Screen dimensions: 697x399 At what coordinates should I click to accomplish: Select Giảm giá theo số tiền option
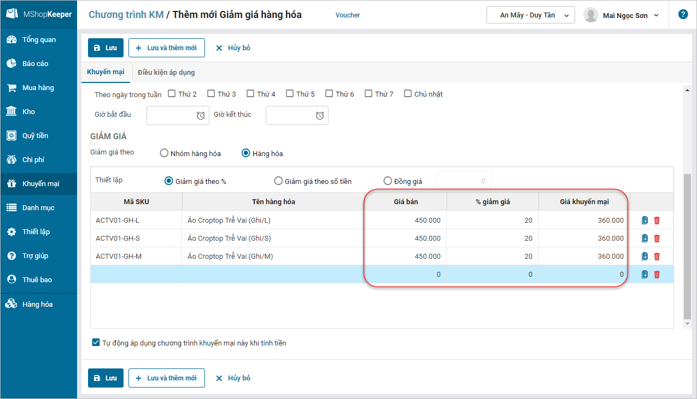(279, 181)
